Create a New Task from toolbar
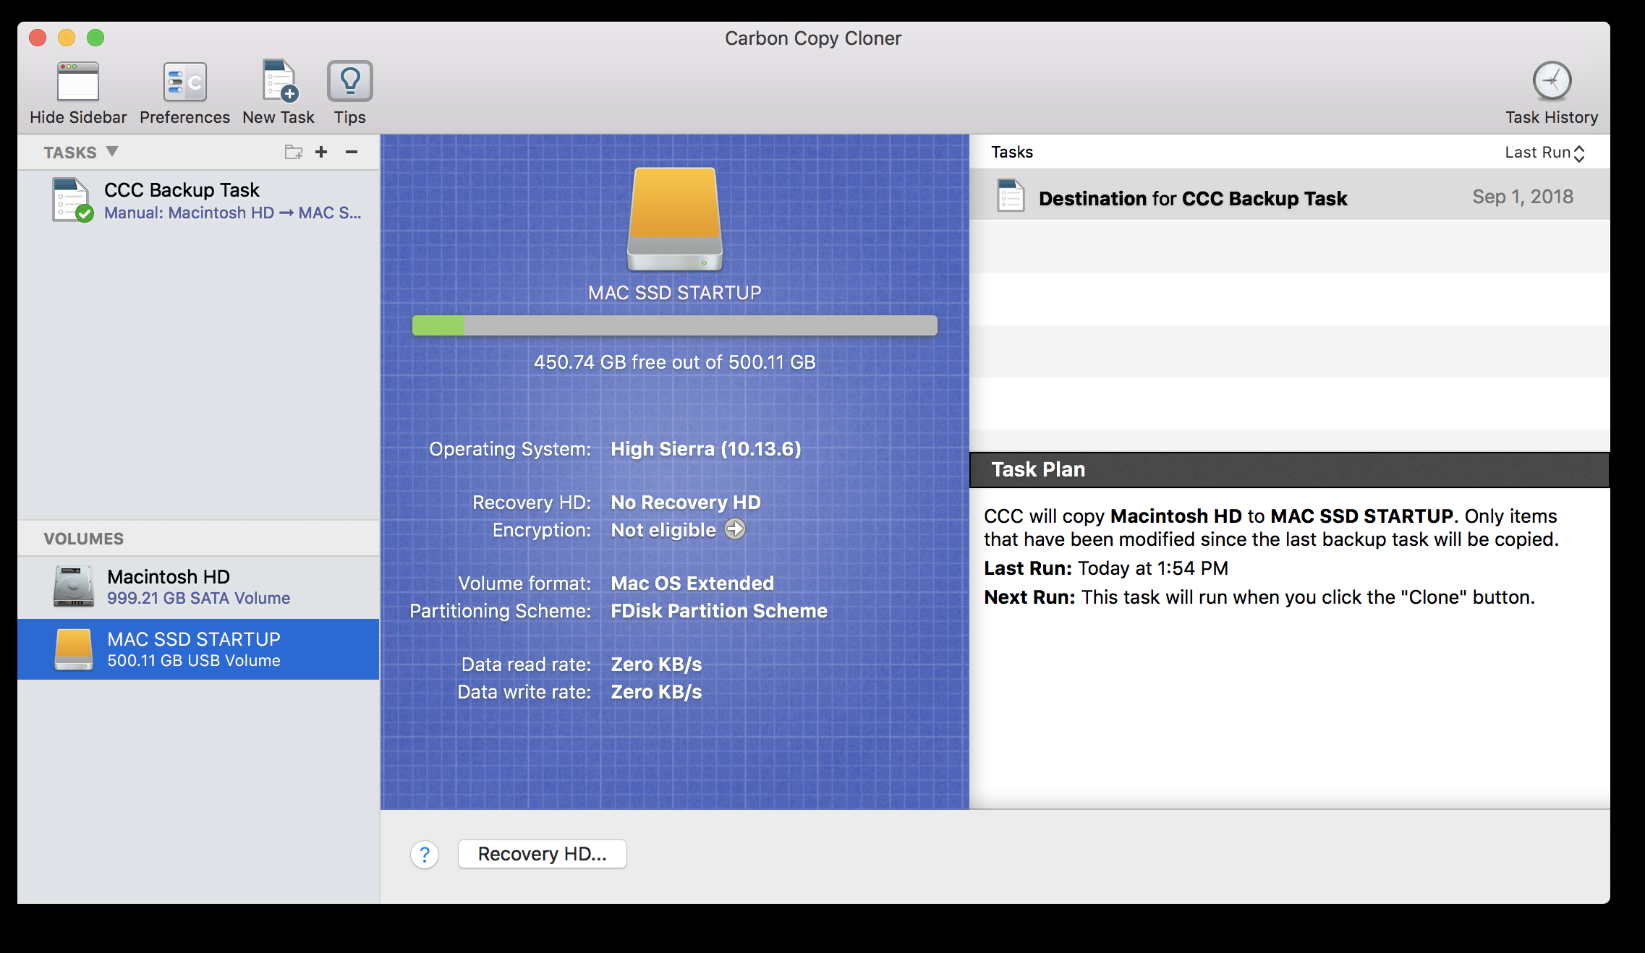This screenshot has width=1645, height=953. point(279,81)
